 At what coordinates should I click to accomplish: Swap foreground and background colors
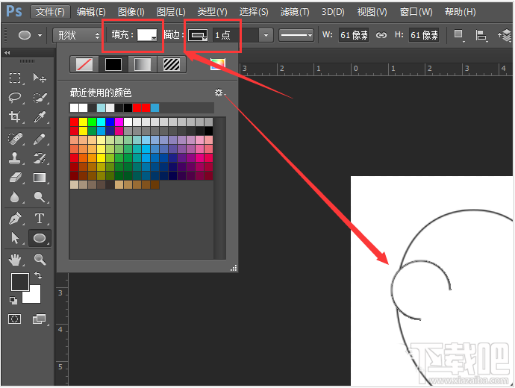(x=38, y=275)
